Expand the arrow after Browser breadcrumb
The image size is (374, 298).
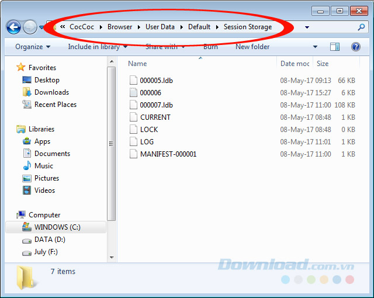tap(139, 27)
